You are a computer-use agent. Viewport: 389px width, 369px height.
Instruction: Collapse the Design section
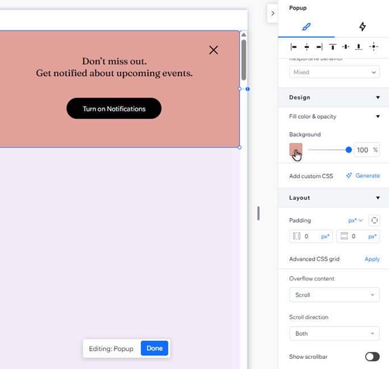pos(378,98)
